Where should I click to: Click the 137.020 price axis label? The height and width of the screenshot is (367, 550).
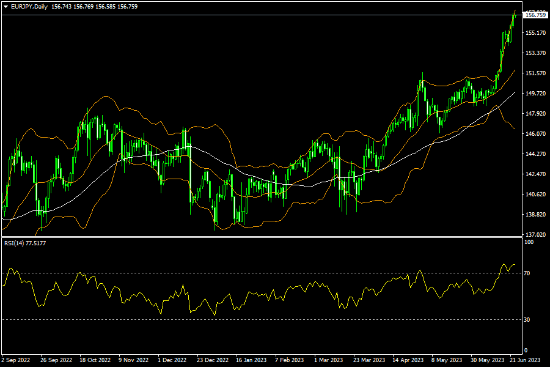coord(535,234)
